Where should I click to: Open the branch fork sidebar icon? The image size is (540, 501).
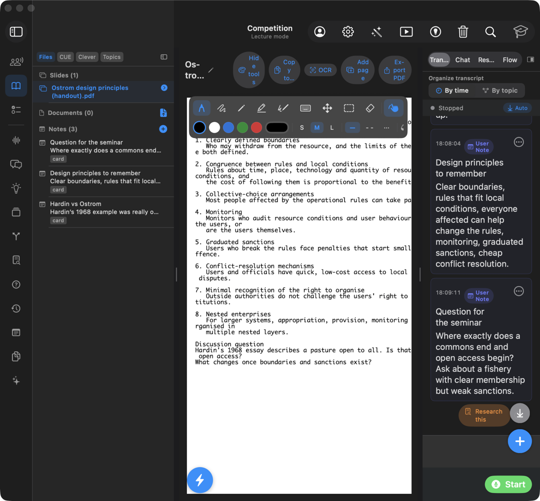[16, 236]
